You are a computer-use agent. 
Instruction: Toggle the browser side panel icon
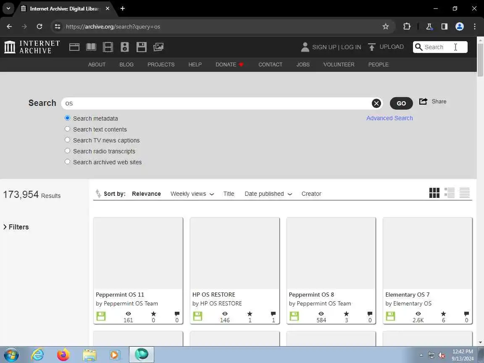point(444,26)
